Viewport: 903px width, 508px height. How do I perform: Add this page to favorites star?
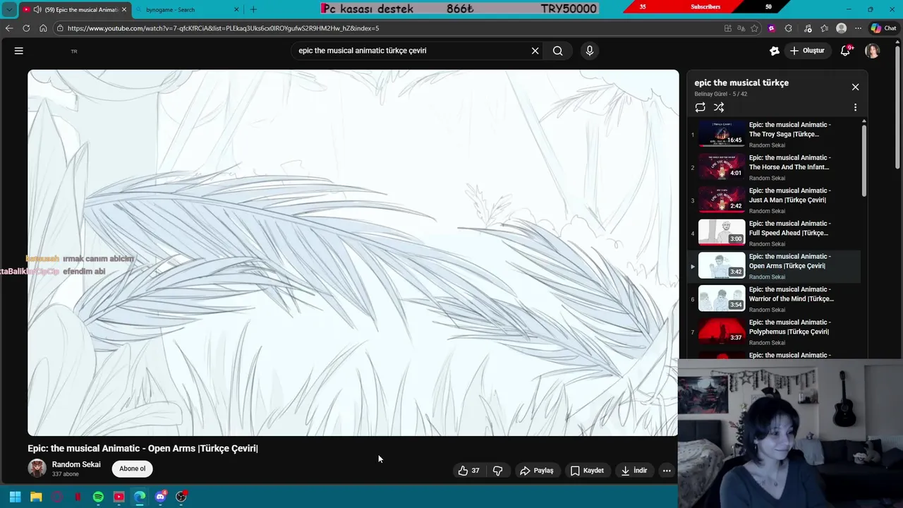pos(754,28)
